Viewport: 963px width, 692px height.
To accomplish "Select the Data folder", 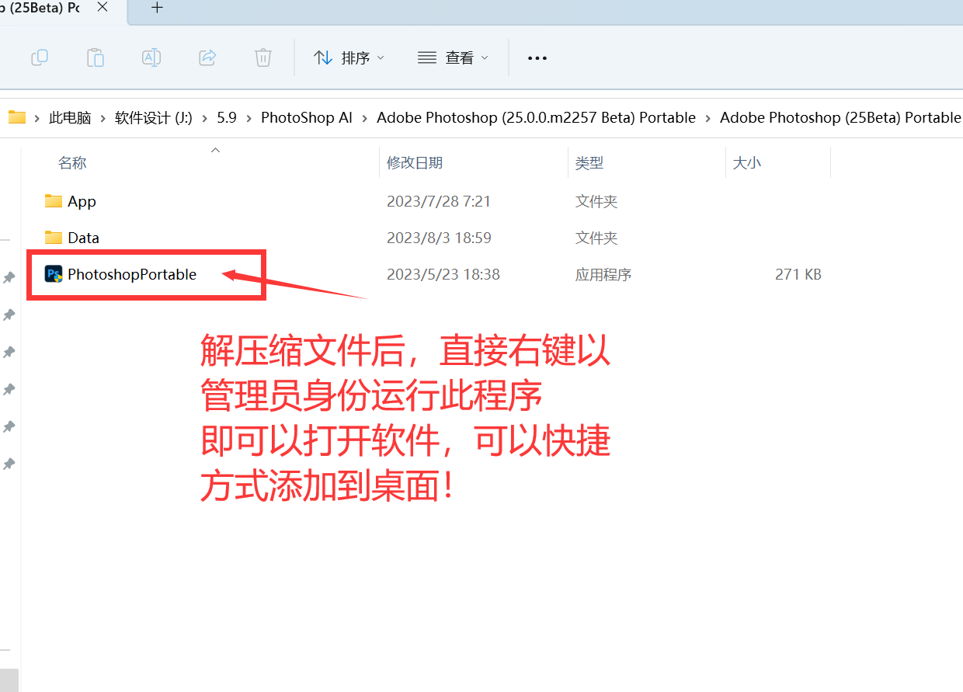I will pyautogui.click(x=83, y=238).
